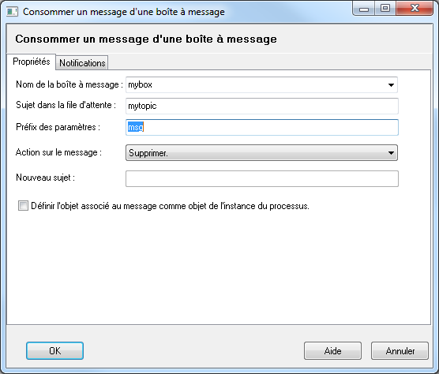Screen dimensions: 439x374
Task: Click the Nom de la boîte à message label
Action: [x=69, y=84]
